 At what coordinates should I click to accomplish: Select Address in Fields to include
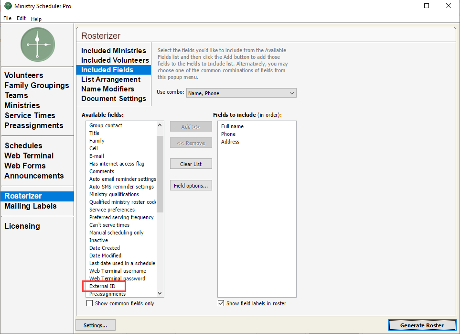[230, 142]
